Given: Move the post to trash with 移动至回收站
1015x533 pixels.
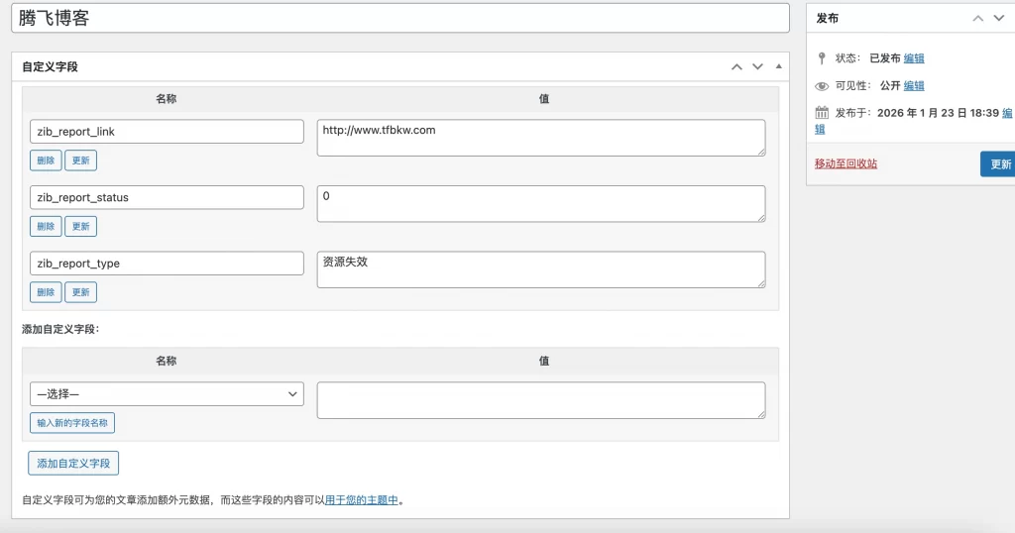Looking at the screenshot, I should coord(846,163).
